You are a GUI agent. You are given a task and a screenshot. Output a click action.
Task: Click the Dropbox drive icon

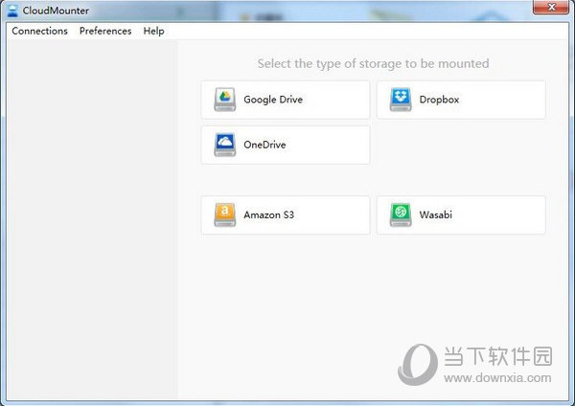[x=401, y=100]
